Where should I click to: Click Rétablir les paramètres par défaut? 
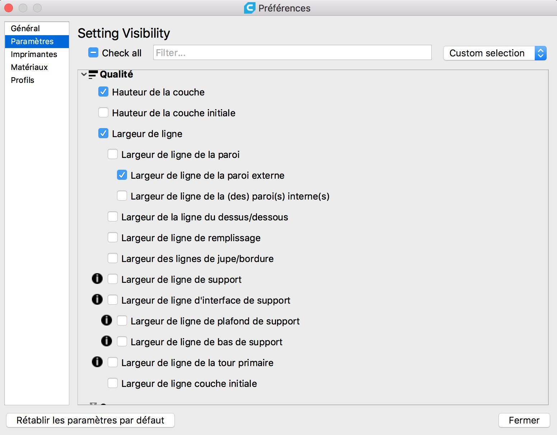pyautogui.click(x=90, y=420)
